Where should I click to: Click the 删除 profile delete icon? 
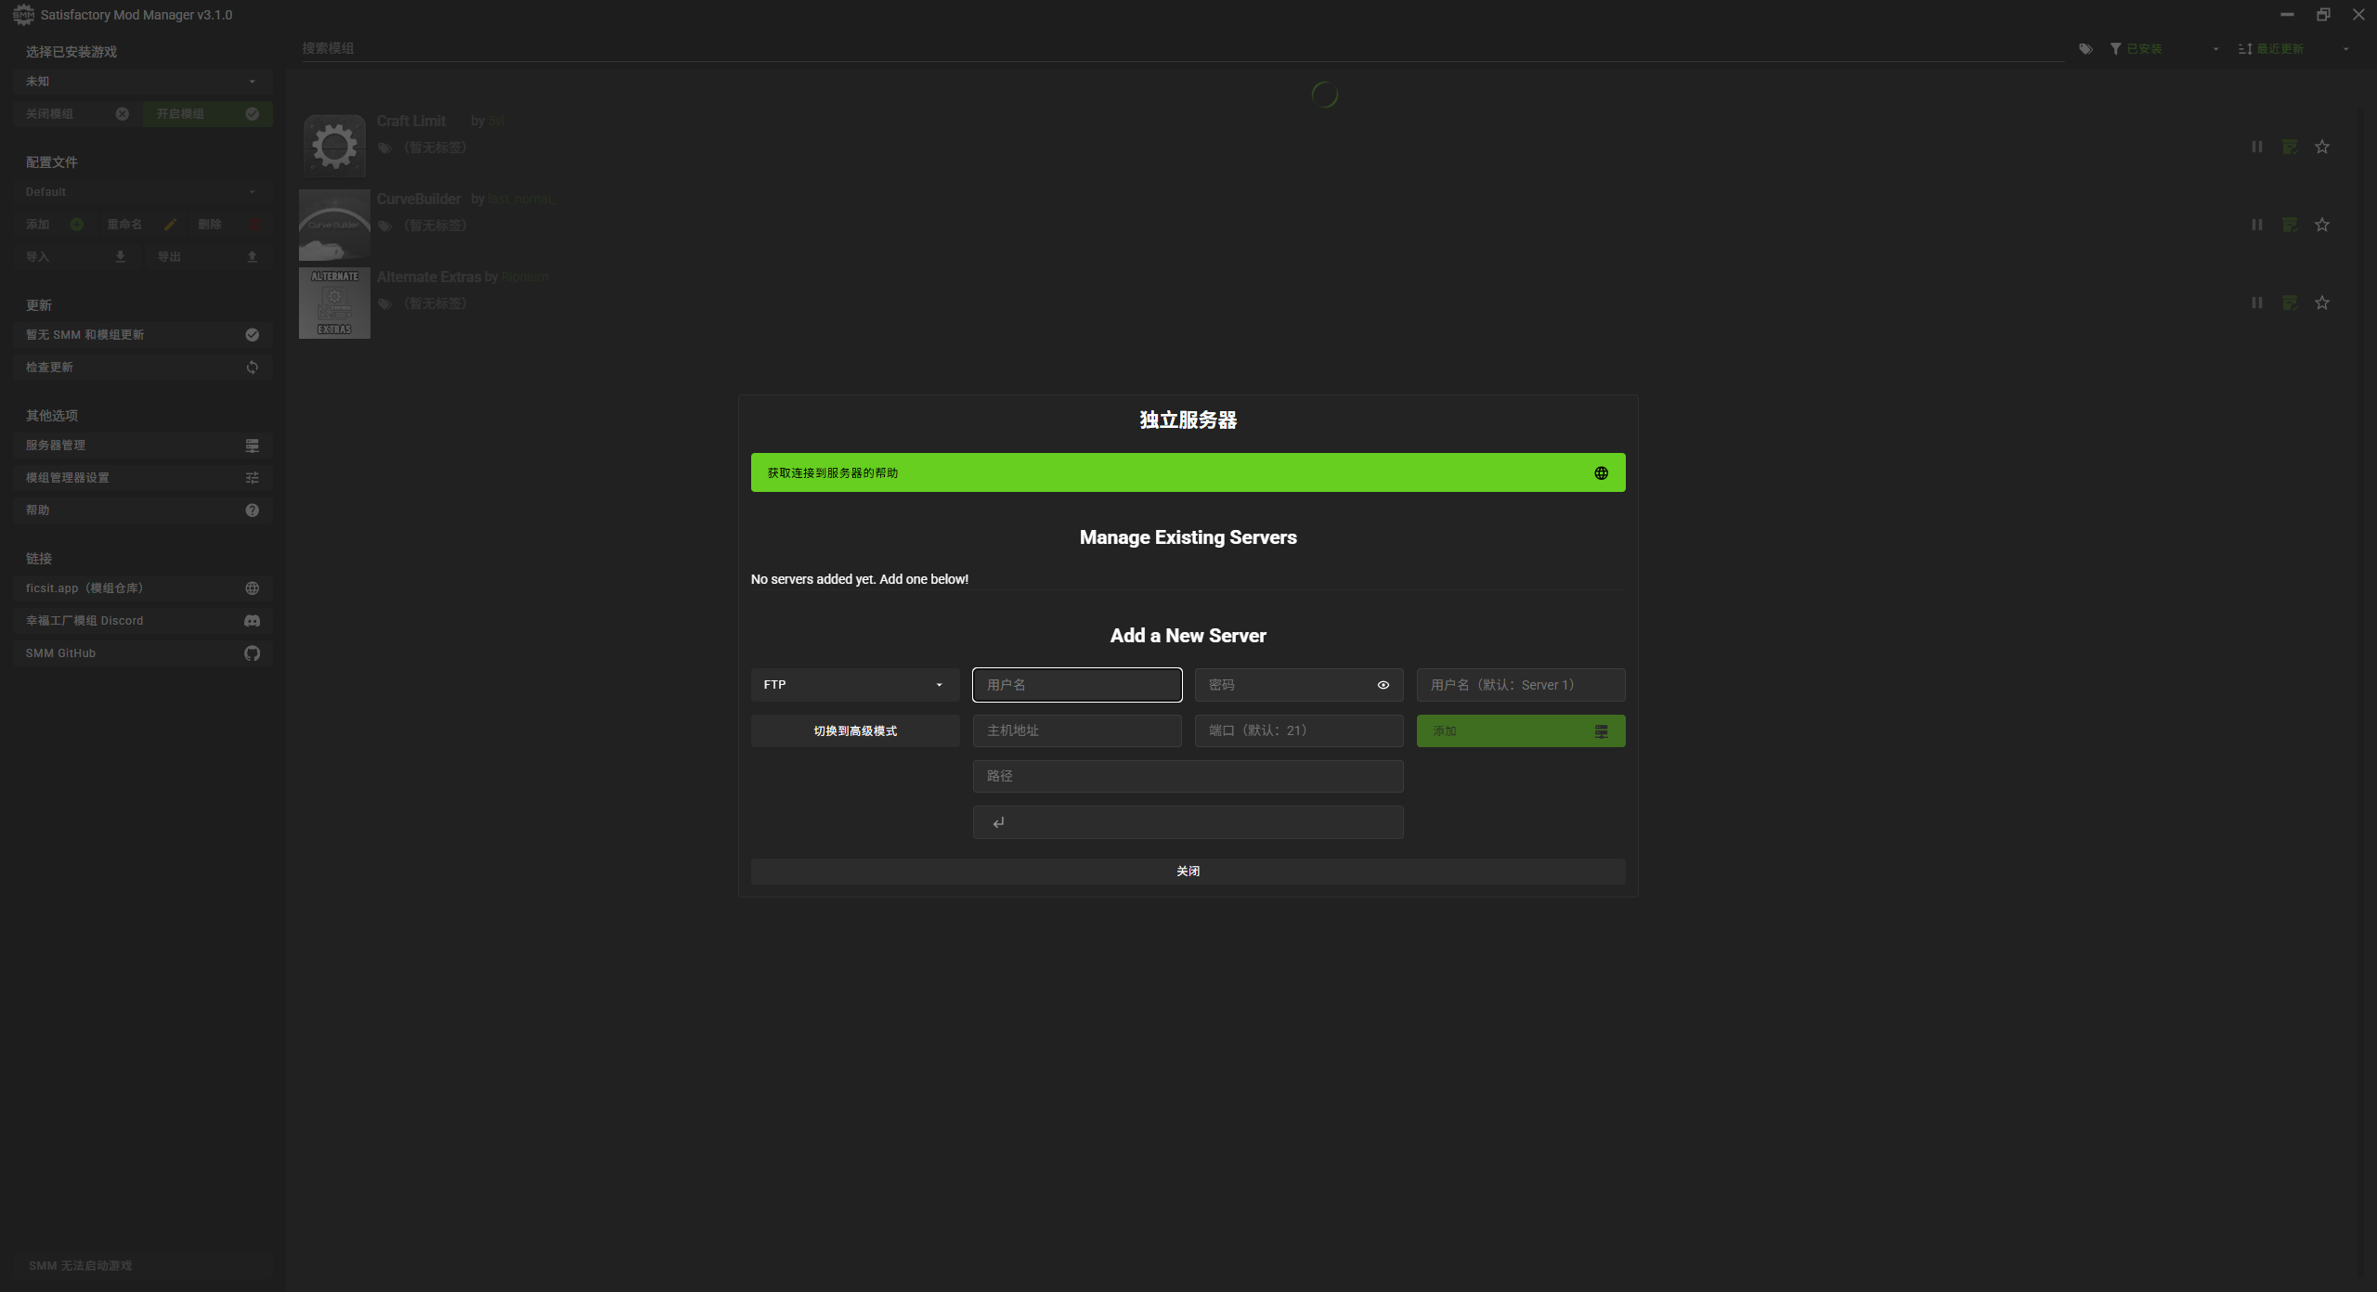click(253, 225)
